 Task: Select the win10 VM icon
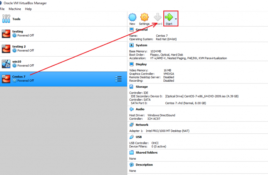pyautogui.click(x=6, y=64)
